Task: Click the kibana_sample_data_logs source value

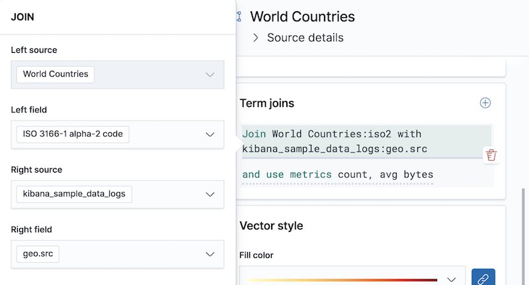Action: 74,194
